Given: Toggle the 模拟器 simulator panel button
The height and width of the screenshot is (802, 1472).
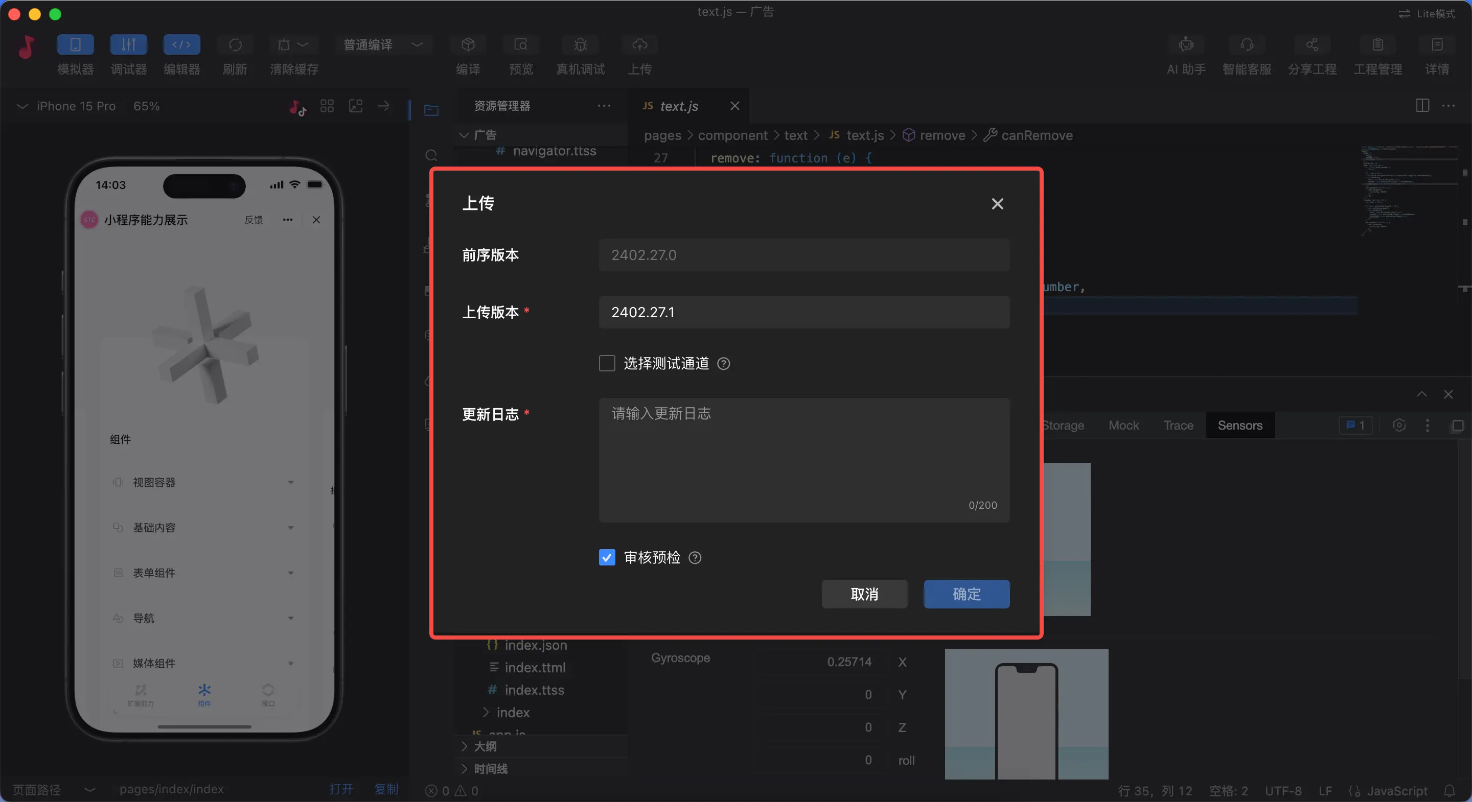Looking at the screenshot, I should (75, 44).
